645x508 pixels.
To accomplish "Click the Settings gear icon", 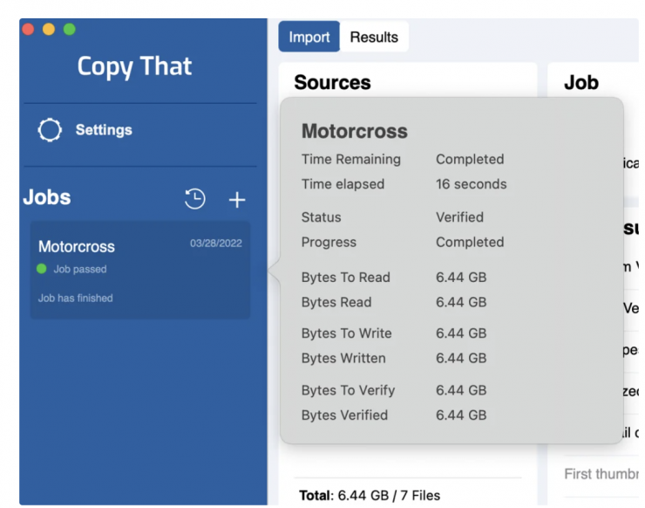I will point(51,130).
